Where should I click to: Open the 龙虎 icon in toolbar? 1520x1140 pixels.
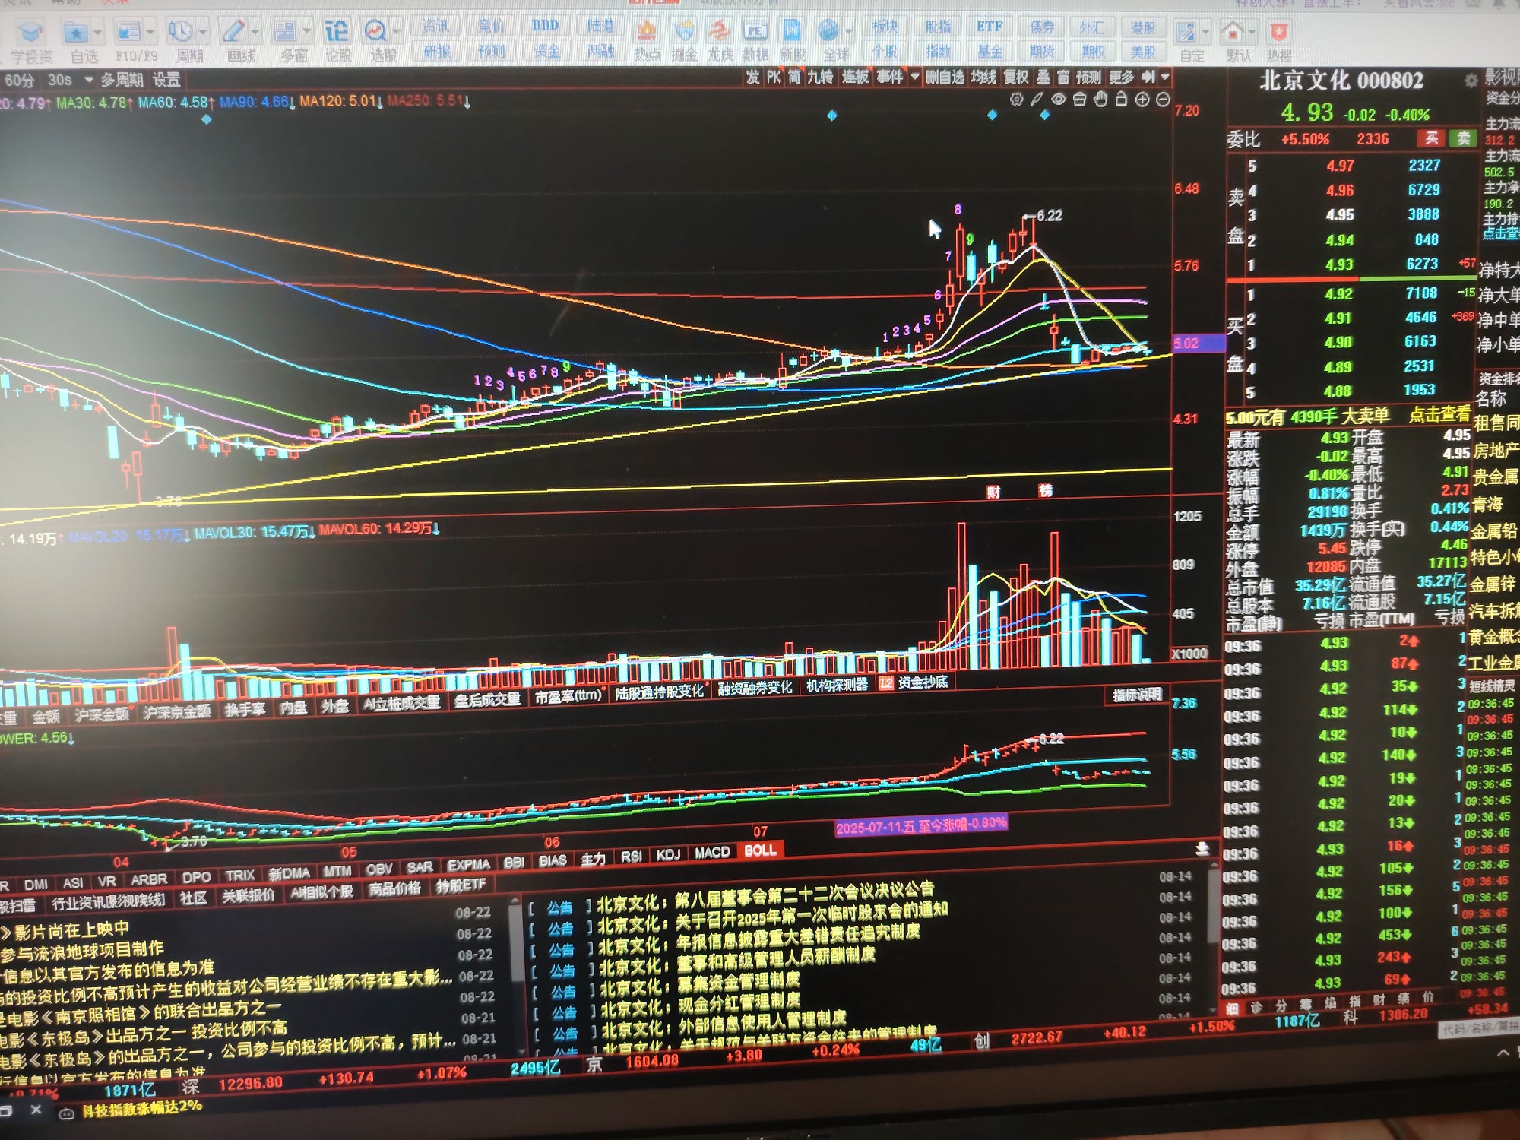(719, 31)
